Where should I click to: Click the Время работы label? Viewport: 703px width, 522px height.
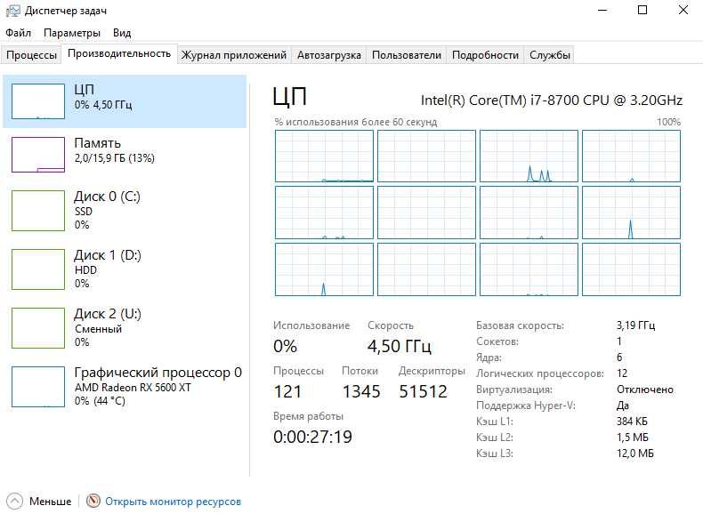click(x=308, y=416)
